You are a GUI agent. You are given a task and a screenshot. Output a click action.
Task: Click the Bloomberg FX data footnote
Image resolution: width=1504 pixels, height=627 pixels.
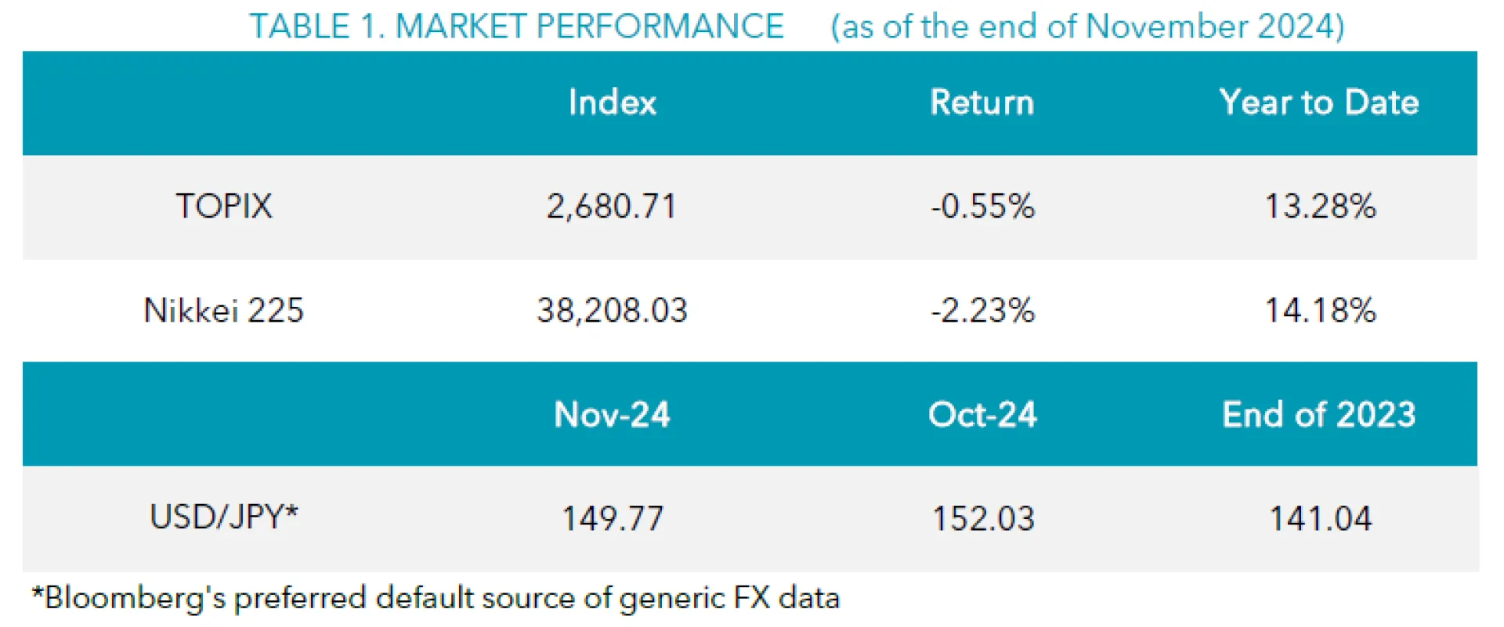436,598
